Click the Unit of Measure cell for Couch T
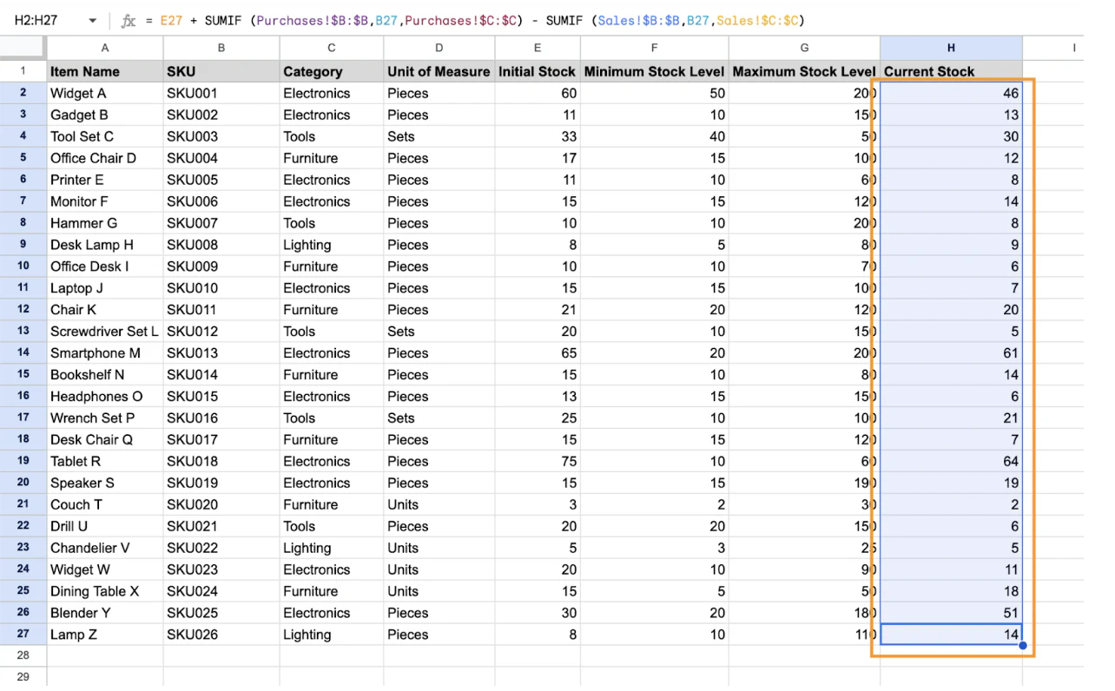1115x691 pixels. [x=439, y=504]
